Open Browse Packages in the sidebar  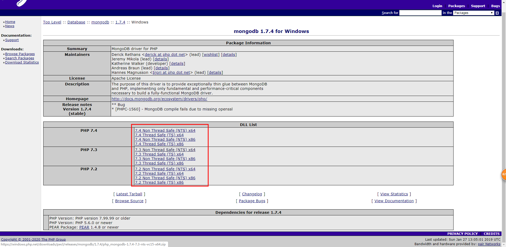pyautogui.click(x=20, y=54)
